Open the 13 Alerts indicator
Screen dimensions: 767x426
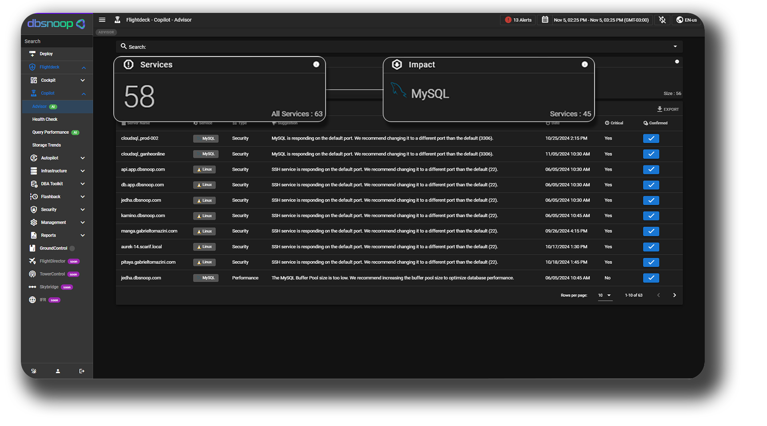click(x=518, y=20)
